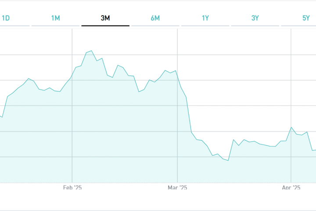This screenshot has height=211, width=316.
Task: Click the price spike at April's start
Action: click(291, 127)
